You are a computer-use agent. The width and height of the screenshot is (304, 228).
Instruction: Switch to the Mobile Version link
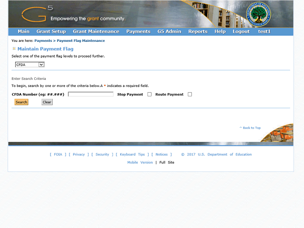point(140,162)
